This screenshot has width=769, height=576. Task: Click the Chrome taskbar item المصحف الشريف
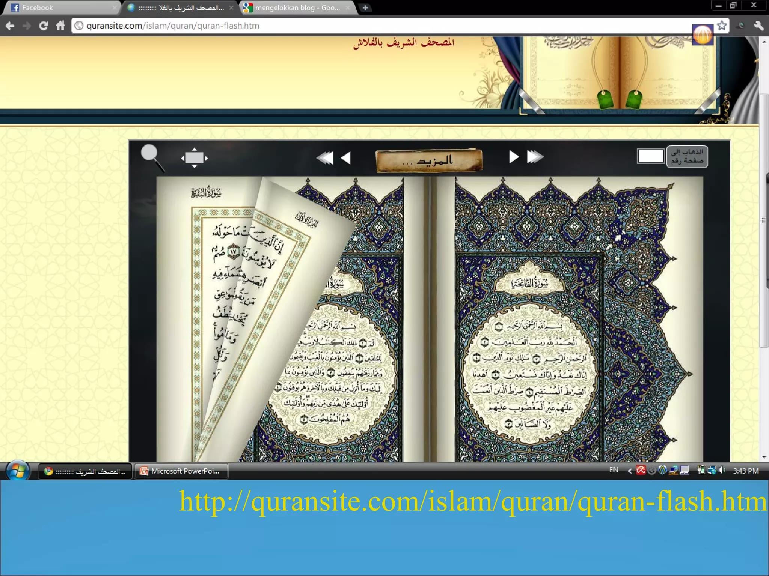[85, 471]
